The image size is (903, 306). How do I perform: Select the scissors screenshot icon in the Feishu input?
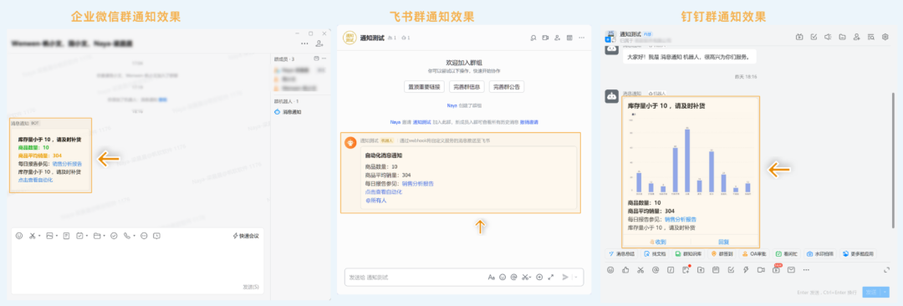(524, 278)
